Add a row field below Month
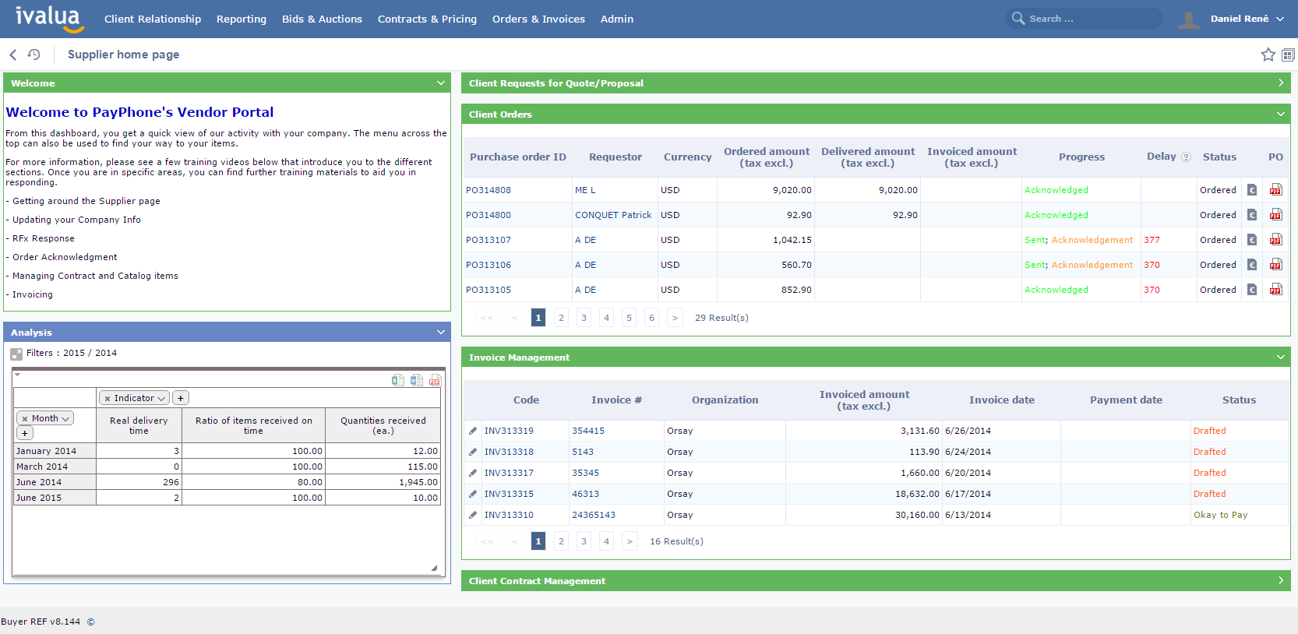 pos(25,433)
